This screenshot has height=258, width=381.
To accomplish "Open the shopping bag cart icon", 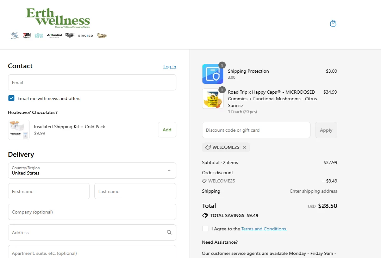I will coord(333,23).
